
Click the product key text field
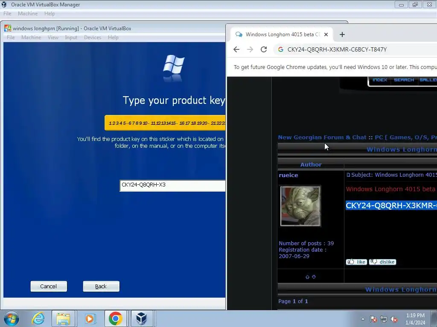tap(172, 186)
